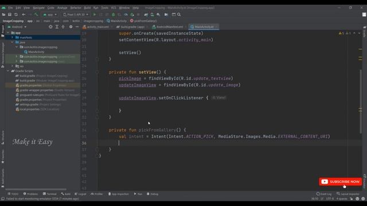This screenshot has width=367, height=206.
Task: Collapse the app module tree node
Action: pyautogui.click(x=8, y=33)
